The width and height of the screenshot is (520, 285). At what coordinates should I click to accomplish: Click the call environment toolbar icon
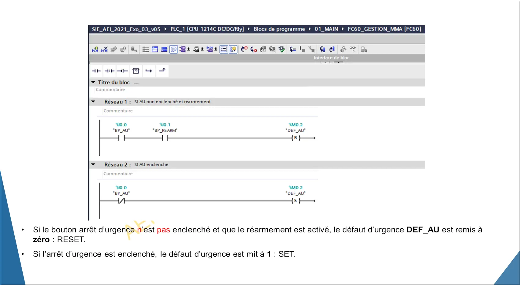[344, 49]
